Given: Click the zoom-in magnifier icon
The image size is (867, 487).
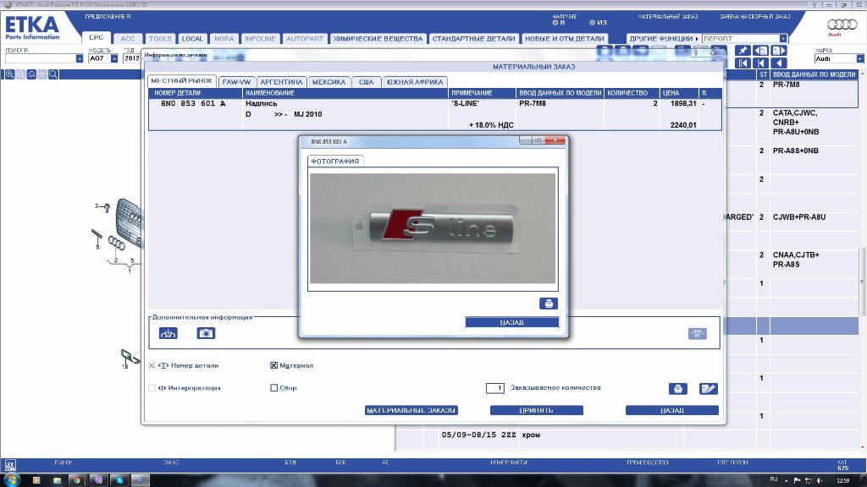Looking at the screenshot, I should point(10,74).
